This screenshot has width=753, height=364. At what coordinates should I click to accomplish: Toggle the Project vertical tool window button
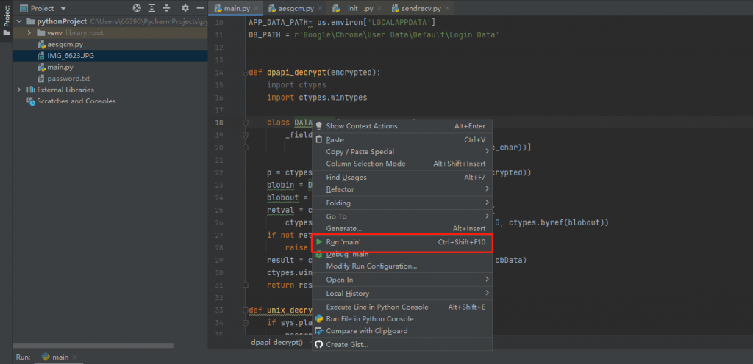pyautogui.click(x=6, y=18)
